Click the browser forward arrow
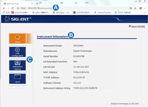This screenshot has width=148, height=107. [x=8, y=8]
